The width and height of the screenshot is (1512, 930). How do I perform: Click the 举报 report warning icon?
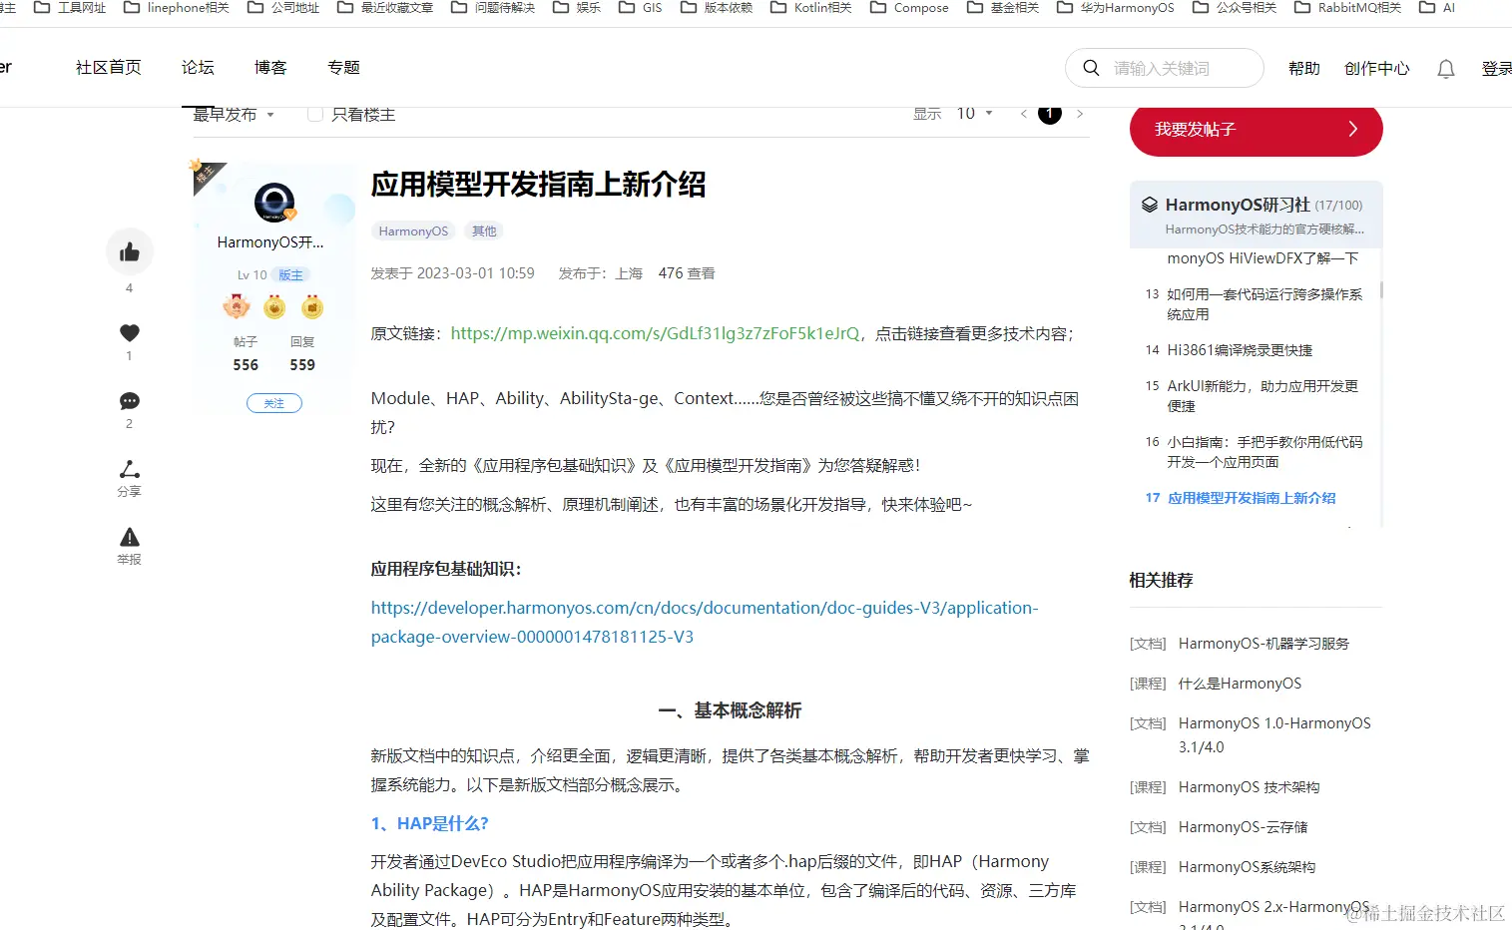(x=130, y=537)
